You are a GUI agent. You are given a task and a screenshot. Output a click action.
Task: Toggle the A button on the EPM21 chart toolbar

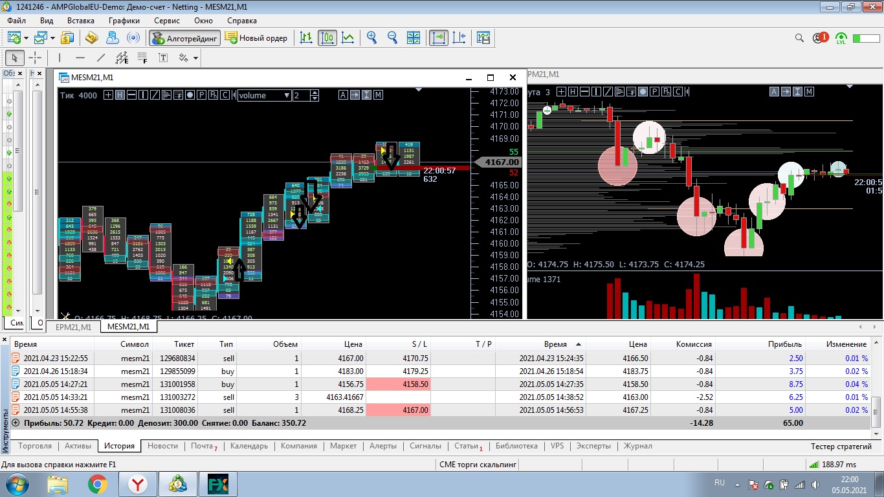coord(774,92)
